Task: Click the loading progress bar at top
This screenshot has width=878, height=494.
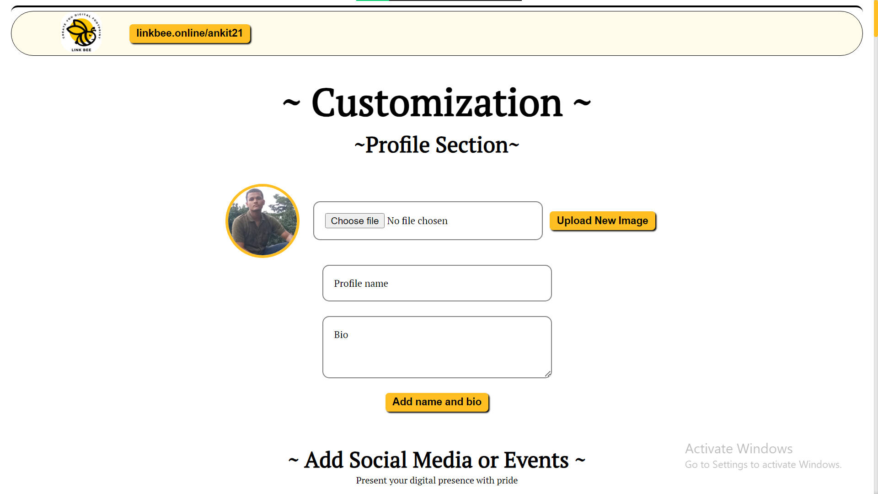Action: click(439, 0)
